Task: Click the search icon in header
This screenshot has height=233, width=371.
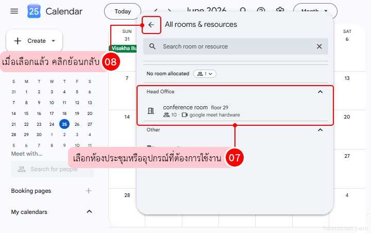Action: coord(243,10)
